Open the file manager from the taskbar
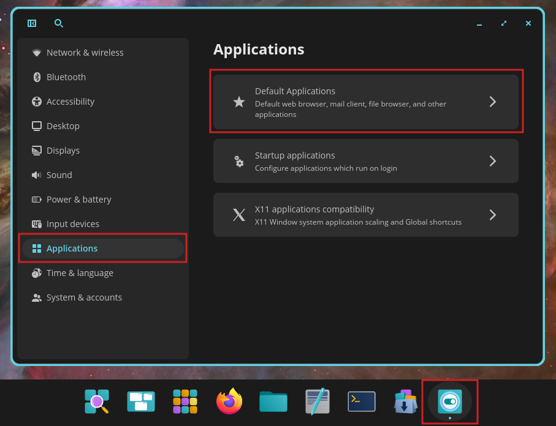The image size is (556, 426). point(273,401)
